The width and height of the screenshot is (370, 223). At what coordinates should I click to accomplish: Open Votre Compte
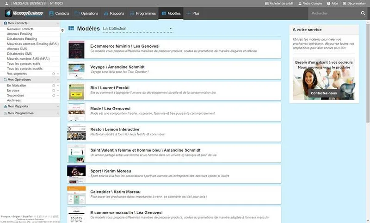click(x=310, y=4)
